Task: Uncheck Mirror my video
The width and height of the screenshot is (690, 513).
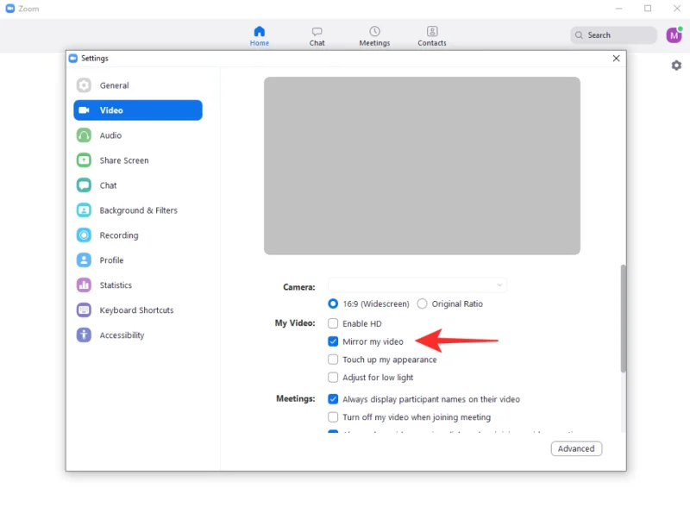Action: coord(333,342)
